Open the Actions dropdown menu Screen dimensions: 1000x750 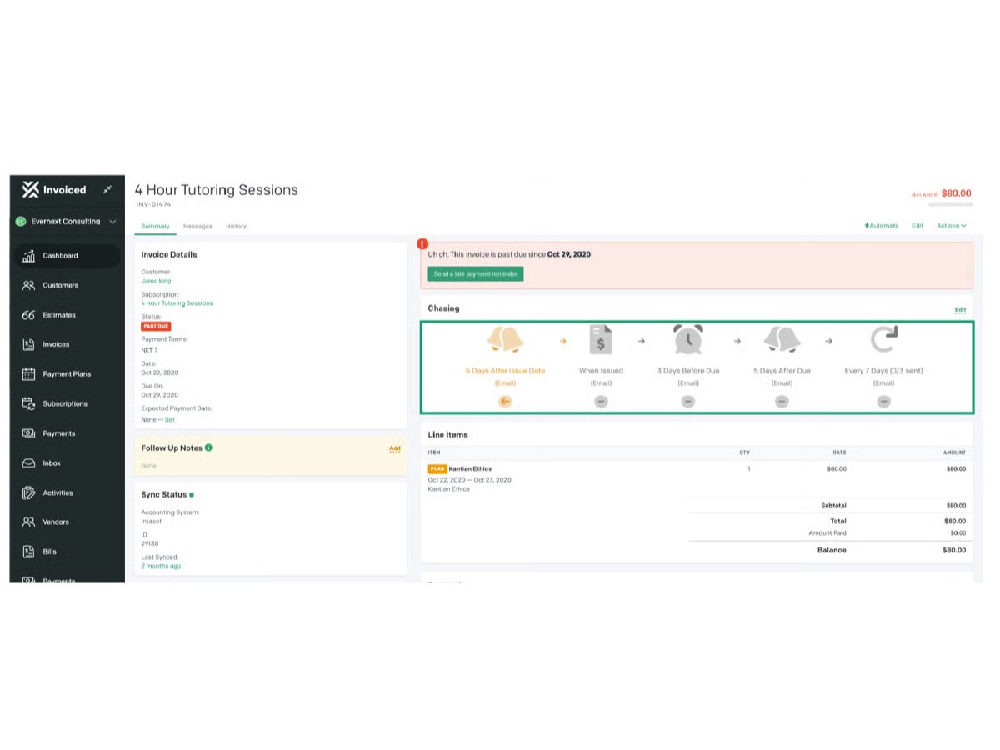click(951, 226)
